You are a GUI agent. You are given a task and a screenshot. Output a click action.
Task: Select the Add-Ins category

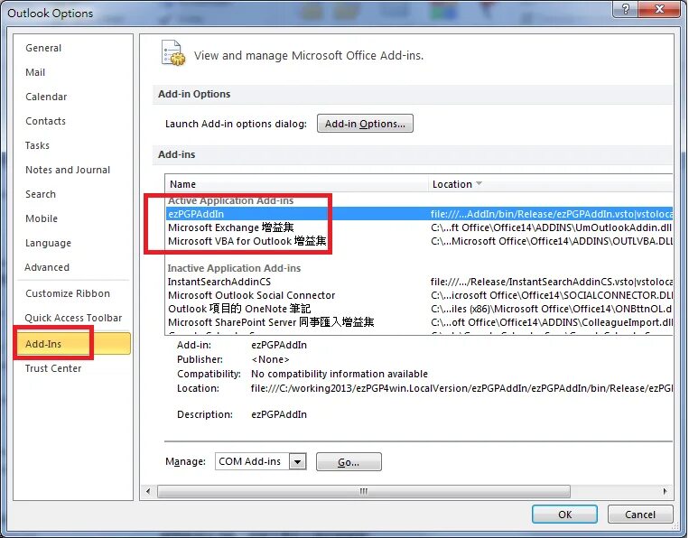(x=73, y=343)
